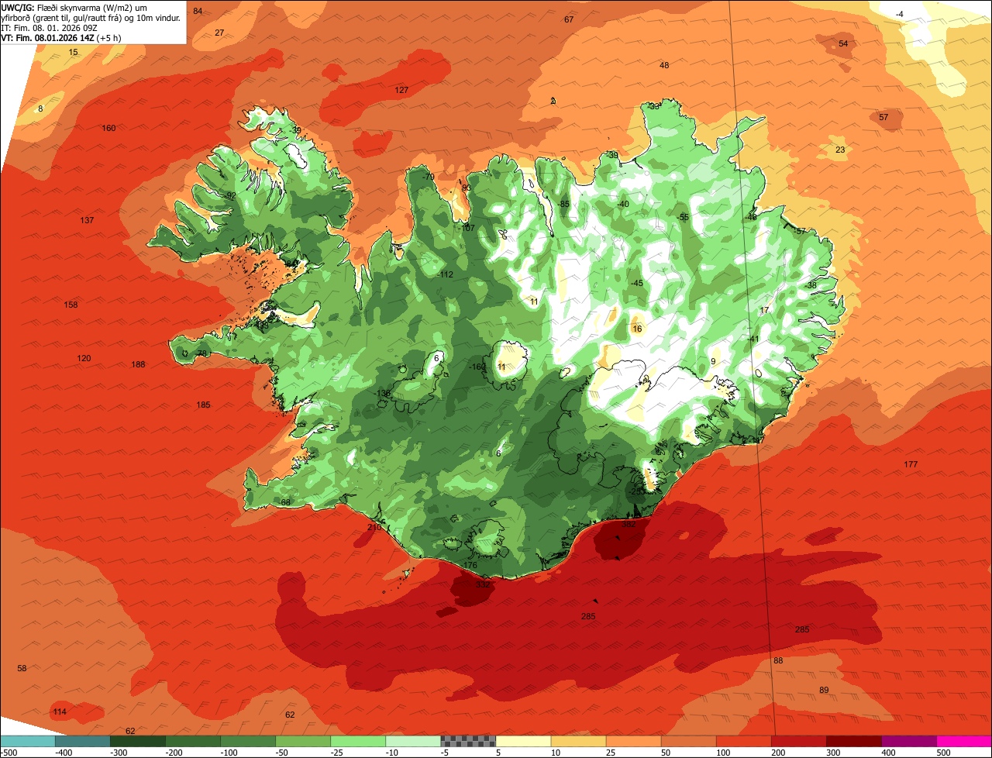Click the value -41 in east Iceland

click(753, 339)
